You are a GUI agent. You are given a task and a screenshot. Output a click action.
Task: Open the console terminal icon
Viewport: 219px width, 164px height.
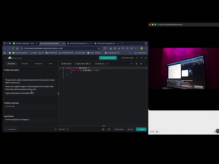click(x=109, y=129)
